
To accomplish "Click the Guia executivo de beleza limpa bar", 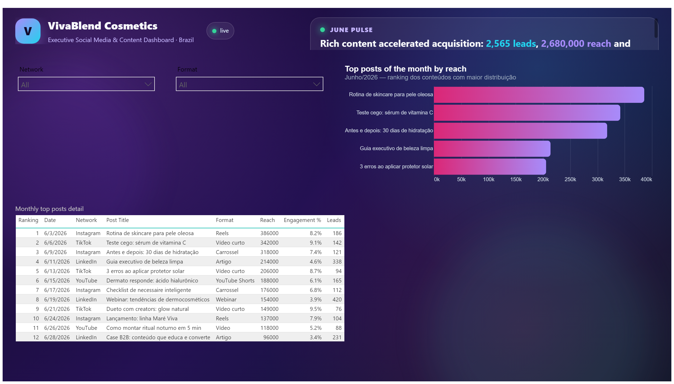I will [492, 149].
